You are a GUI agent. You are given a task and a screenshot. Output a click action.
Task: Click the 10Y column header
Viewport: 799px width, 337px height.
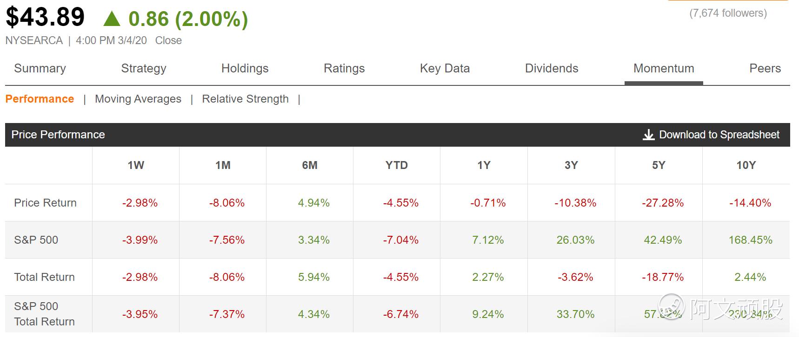746,165
